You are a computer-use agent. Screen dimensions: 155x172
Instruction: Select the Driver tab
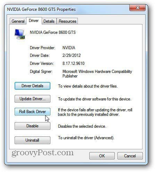34,21
